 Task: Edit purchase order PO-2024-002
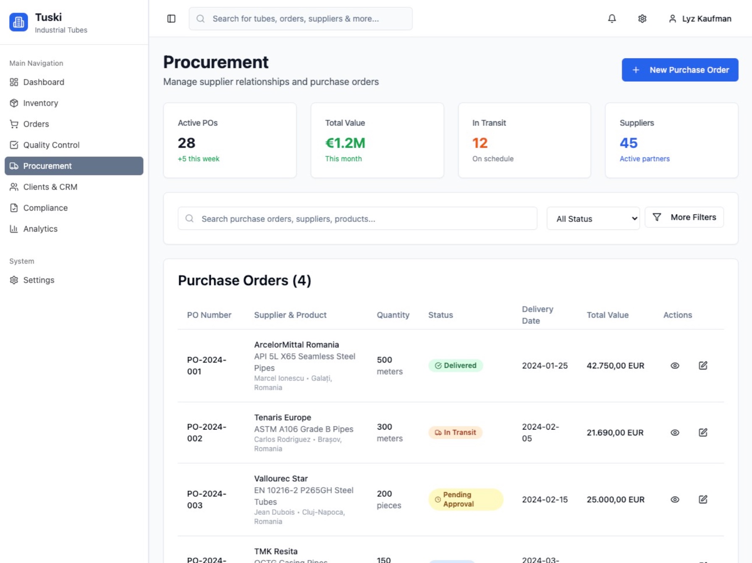pos(703,432)
